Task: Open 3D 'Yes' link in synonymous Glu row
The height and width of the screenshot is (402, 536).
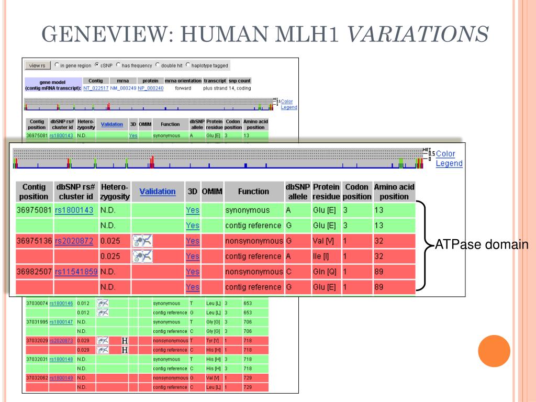Action: [x=193, y=210]
